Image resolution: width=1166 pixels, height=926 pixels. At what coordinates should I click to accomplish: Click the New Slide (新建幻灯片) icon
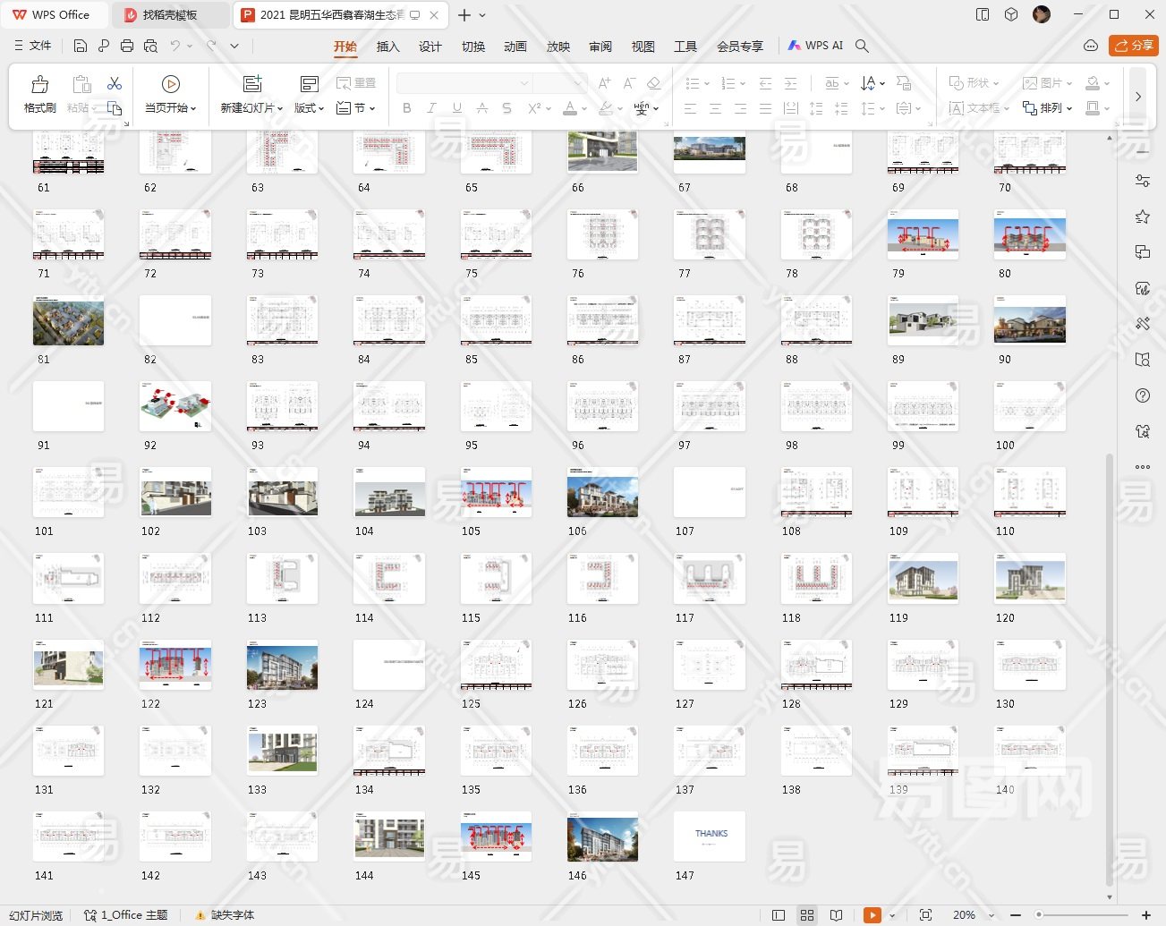[252, 84]
